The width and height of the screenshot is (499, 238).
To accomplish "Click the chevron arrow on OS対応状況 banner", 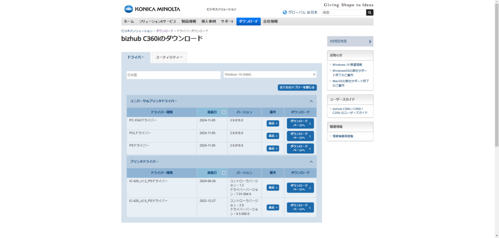I will (x=370, y=41).
